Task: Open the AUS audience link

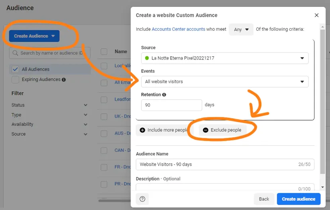Action: tap(122, 133)
